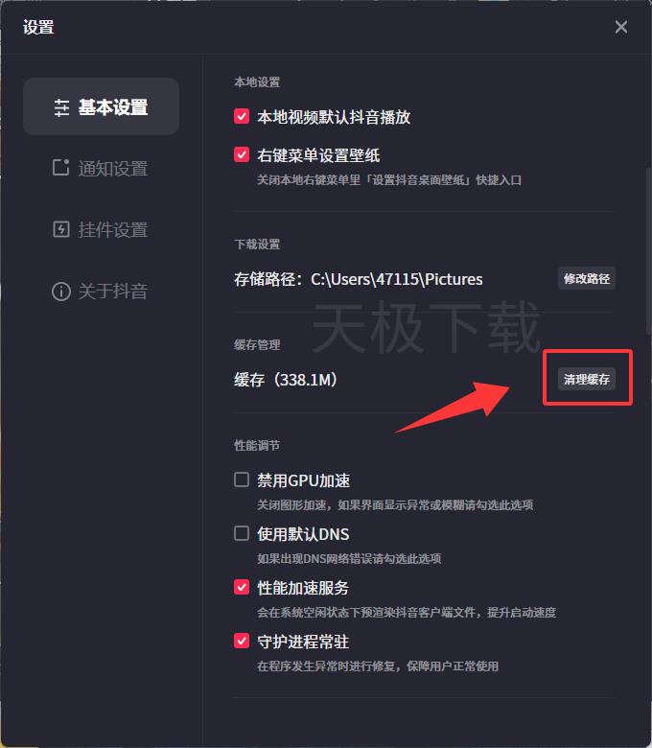This screenshot has width=652, height=748.
Task: Open the 基本设置 tab
Action: click(x=101, y=106)
